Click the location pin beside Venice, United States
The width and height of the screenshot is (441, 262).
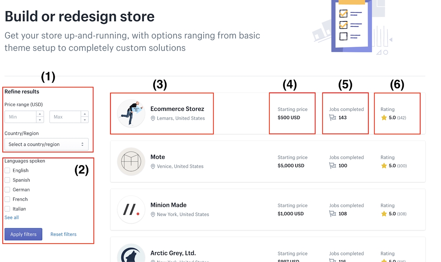[153, 166]
